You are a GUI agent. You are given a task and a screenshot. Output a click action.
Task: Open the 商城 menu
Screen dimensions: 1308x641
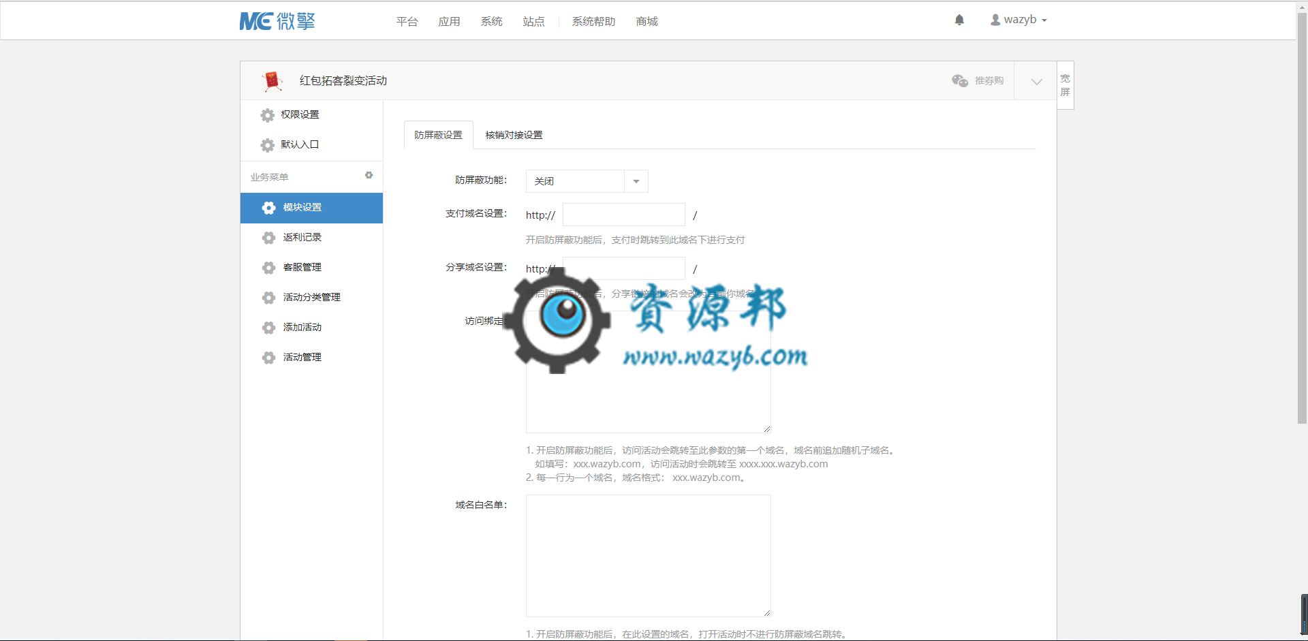click(x=647, y=22)
